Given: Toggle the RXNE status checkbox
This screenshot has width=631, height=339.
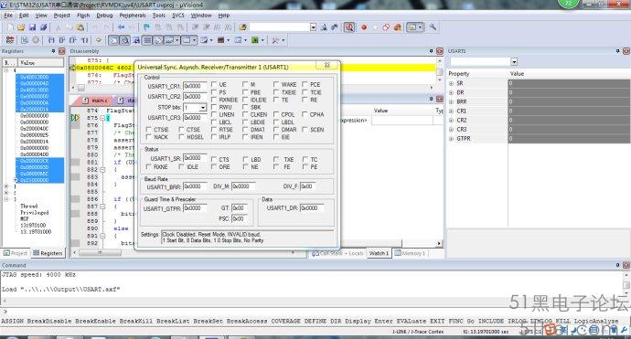Looking at the screenshot, I should tap(148, 167).
